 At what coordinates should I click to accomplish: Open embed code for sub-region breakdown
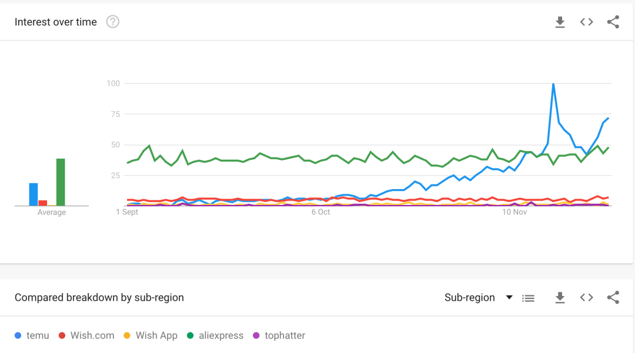(x=586, y=298)
